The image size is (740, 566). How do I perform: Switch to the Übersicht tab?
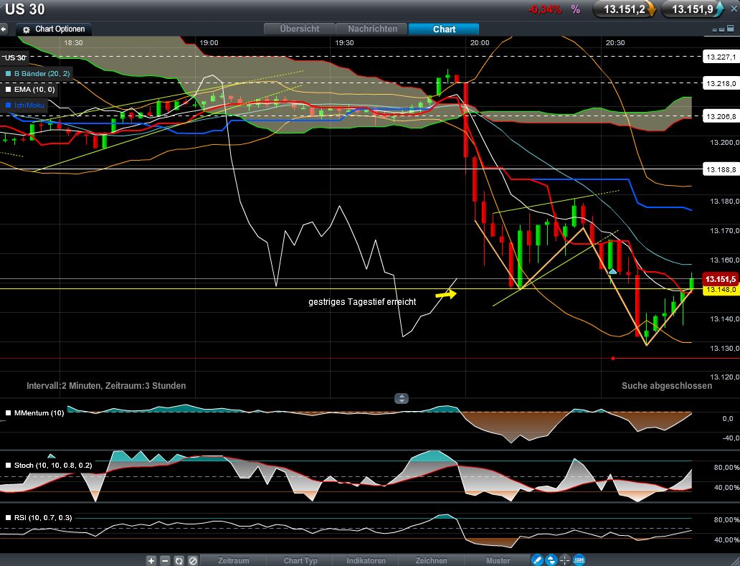point(299,29)
